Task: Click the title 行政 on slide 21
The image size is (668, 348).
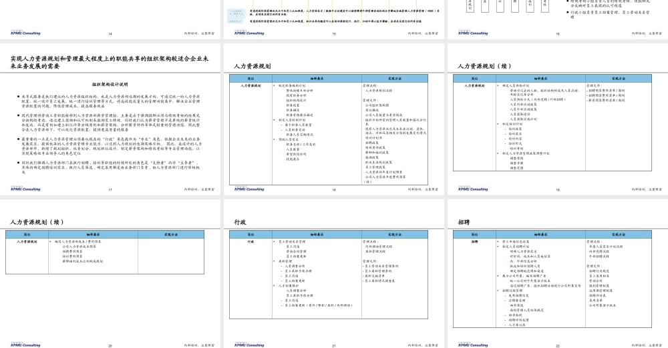Action: tap(240, 222)
